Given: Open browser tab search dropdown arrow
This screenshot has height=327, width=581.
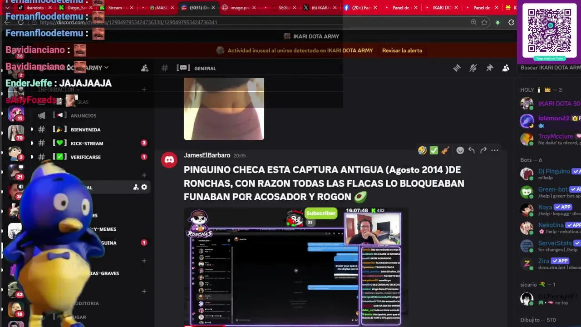Looking at the screenshot, I should coord(7,7).
